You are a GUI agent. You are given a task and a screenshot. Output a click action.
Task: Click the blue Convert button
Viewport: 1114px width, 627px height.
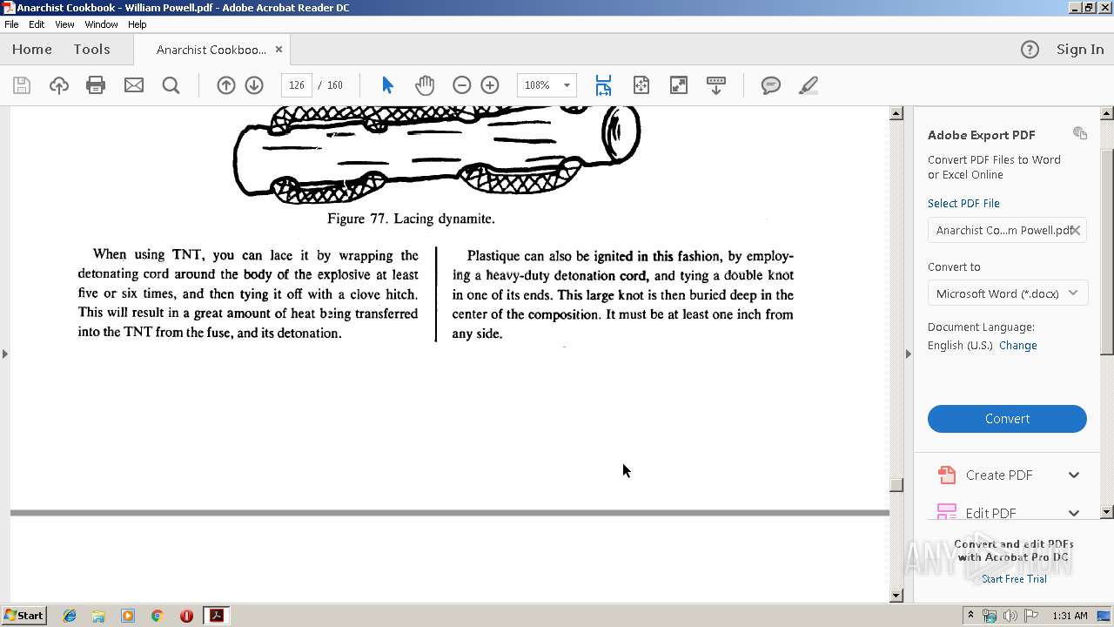(1007, 419)
